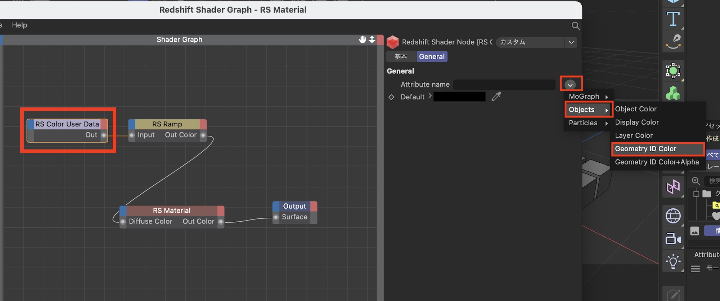Screen dimensions: 720x301
Task: Click the camera object icon
Action: click(673, 239)
